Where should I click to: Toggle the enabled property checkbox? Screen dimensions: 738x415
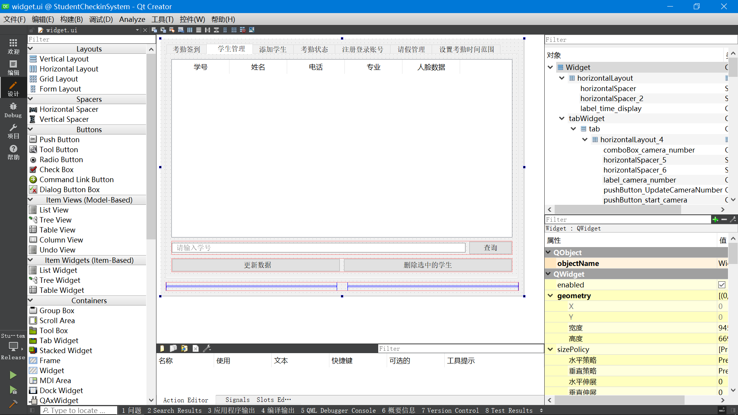(x=721, y=285)
